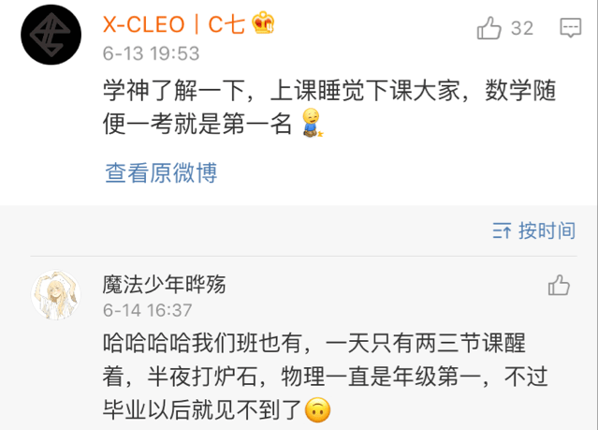This screenshot has height=430, width=598.
Task: Open X-CLEO's black logo avatar
Action: pos(51,35)
